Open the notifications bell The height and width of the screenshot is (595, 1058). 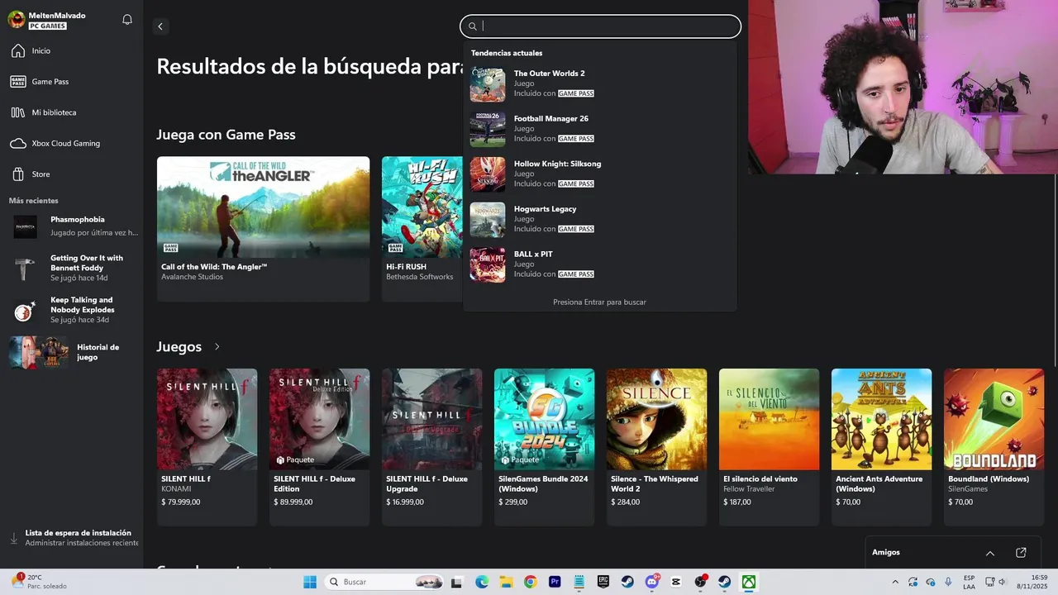(127, 20)
